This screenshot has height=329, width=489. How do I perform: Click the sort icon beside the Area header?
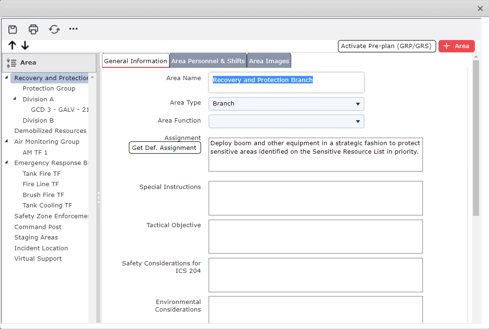pyautogui.click(x=10, y=62)
